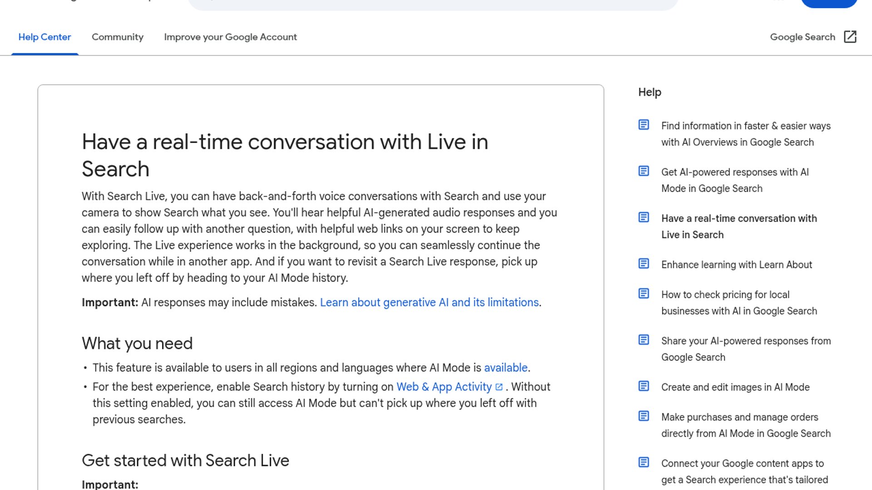872x490 pixels.
Task: Open 'Enhance learning with Learn About' article
Action: pyautogui.click(x=736, y=265)
